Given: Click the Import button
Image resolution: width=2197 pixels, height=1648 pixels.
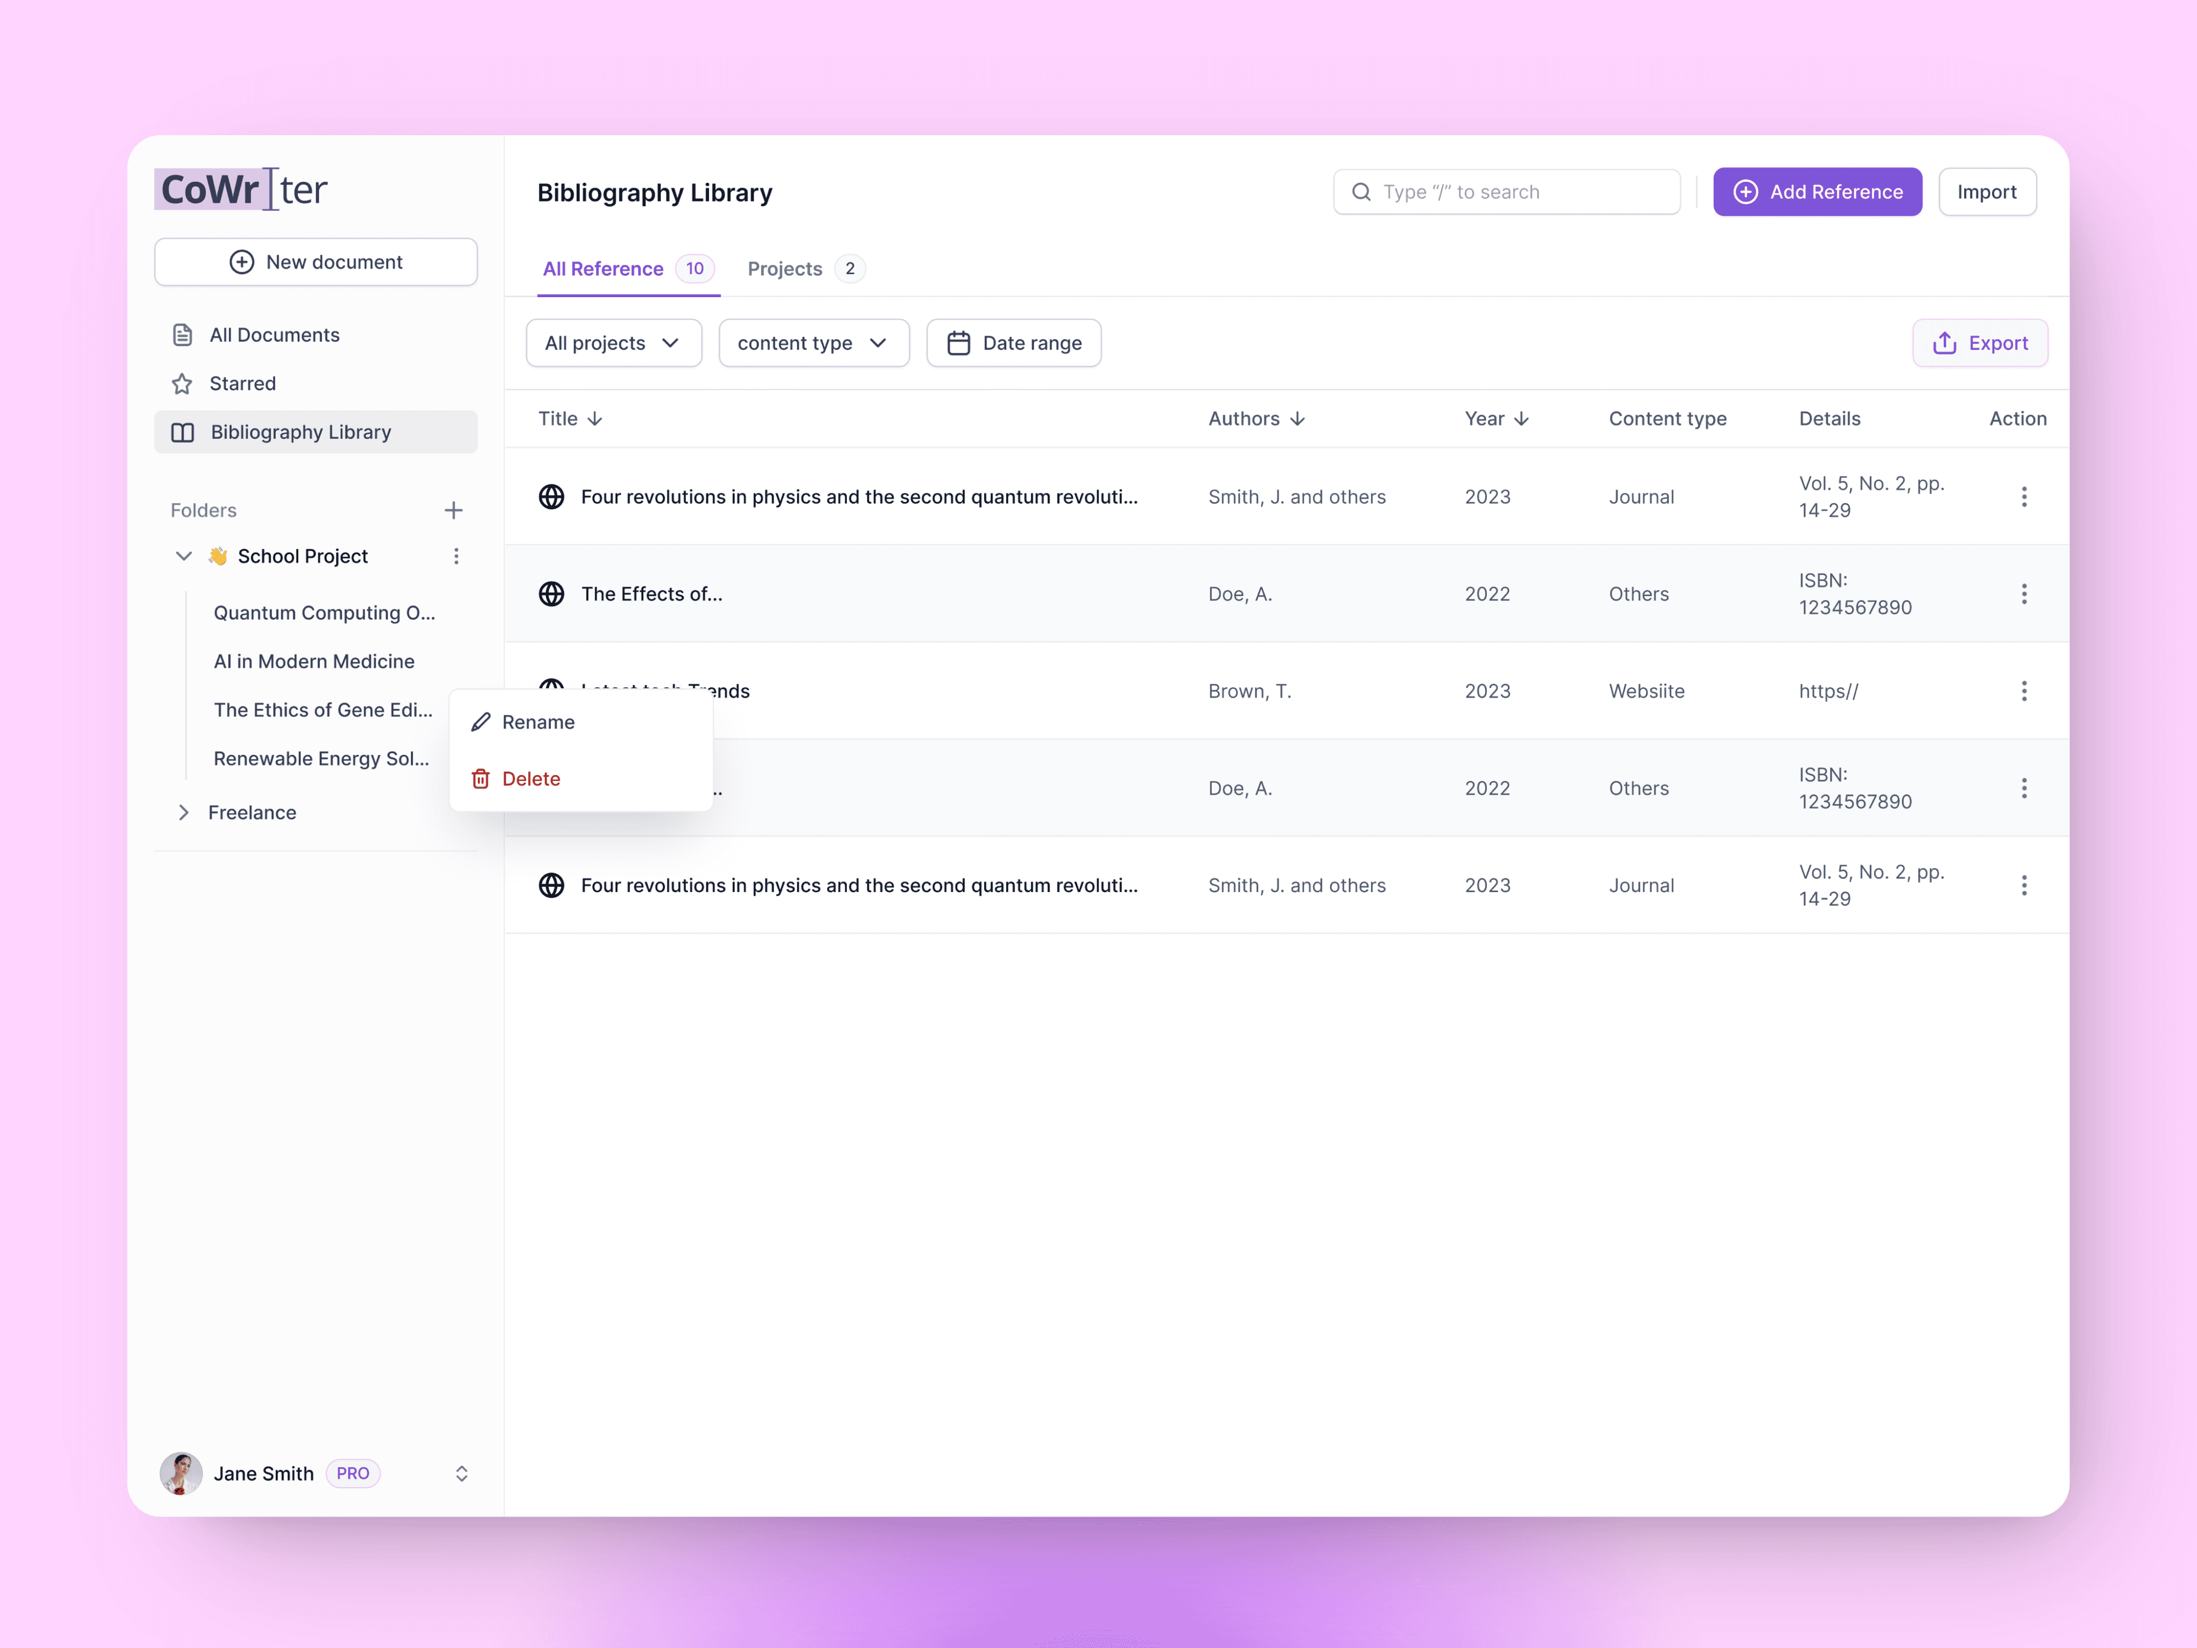Looking at the screenshot, I should [x=1987, y=192].
